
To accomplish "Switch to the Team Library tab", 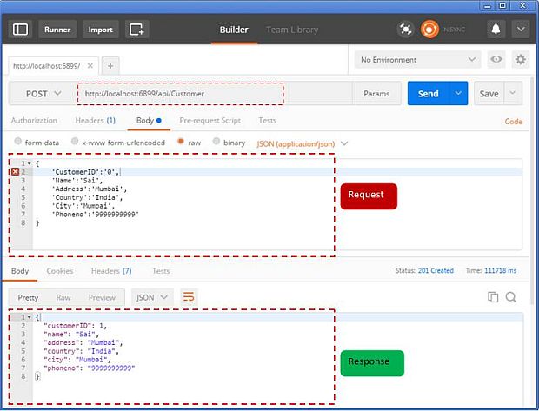I will (292, 30).
